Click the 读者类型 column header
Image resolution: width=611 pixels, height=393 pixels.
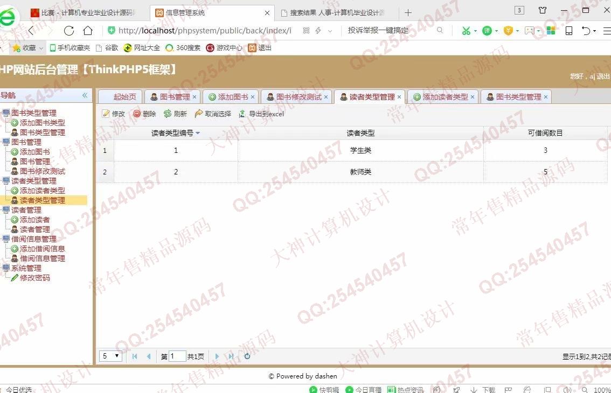(360, 133)
